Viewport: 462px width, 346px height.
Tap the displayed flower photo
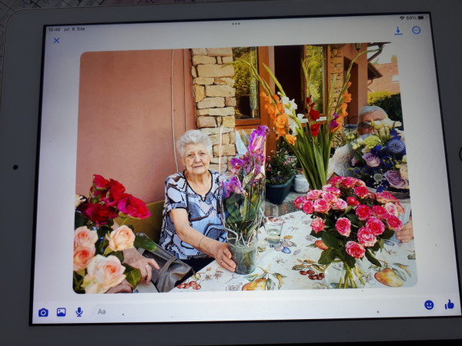click(x=245, y=168)
